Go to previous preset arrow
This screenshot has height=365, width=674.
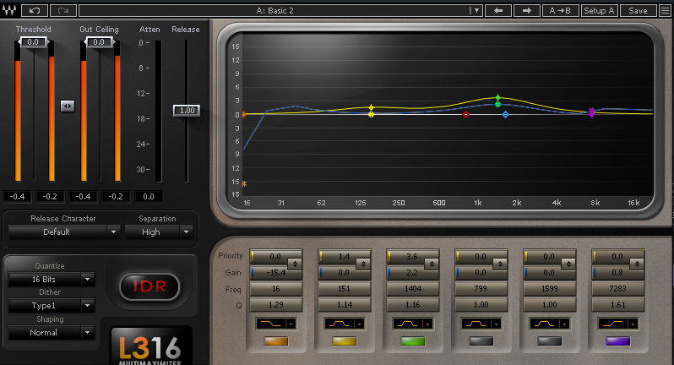click(x=498, y=10)
